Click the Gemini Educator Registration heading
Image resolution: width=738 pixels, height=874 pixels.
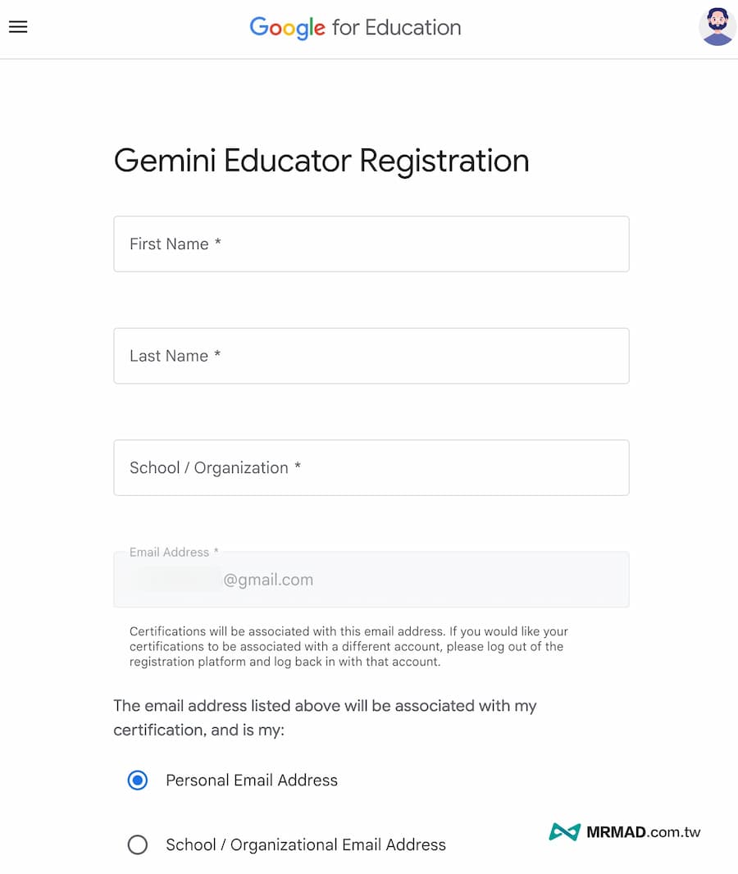pos(321,161)
